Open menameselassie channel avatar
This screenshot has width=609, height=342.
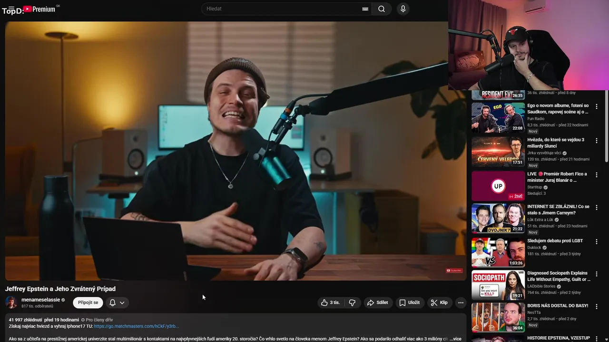pos(11,303)
